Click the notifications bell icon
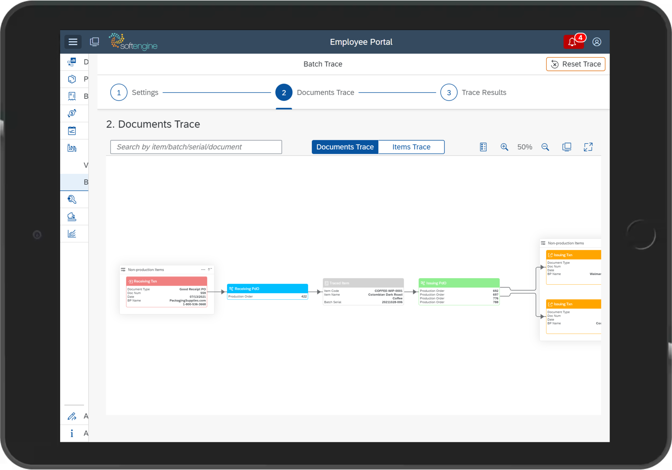Image resolution: width=672 pixels, height=470 pixels. pyautogui.click(x=572, y=42)
